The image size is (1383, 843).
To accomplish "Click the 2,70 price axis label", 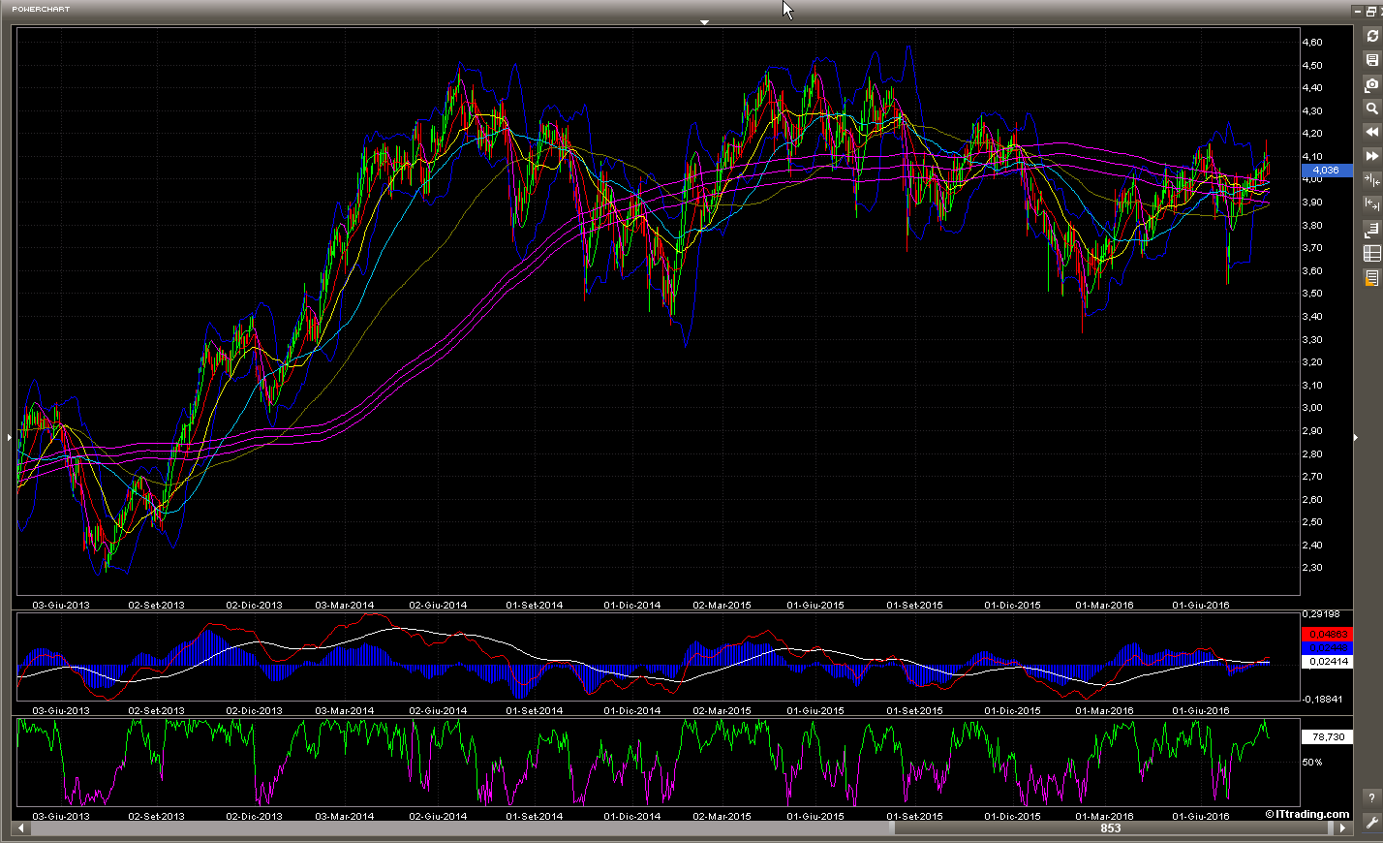I will coord(1312,477).
